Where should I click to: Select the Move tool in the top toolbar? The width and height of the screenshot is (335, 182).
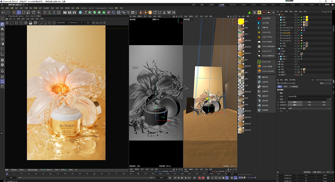coord(19,12)
